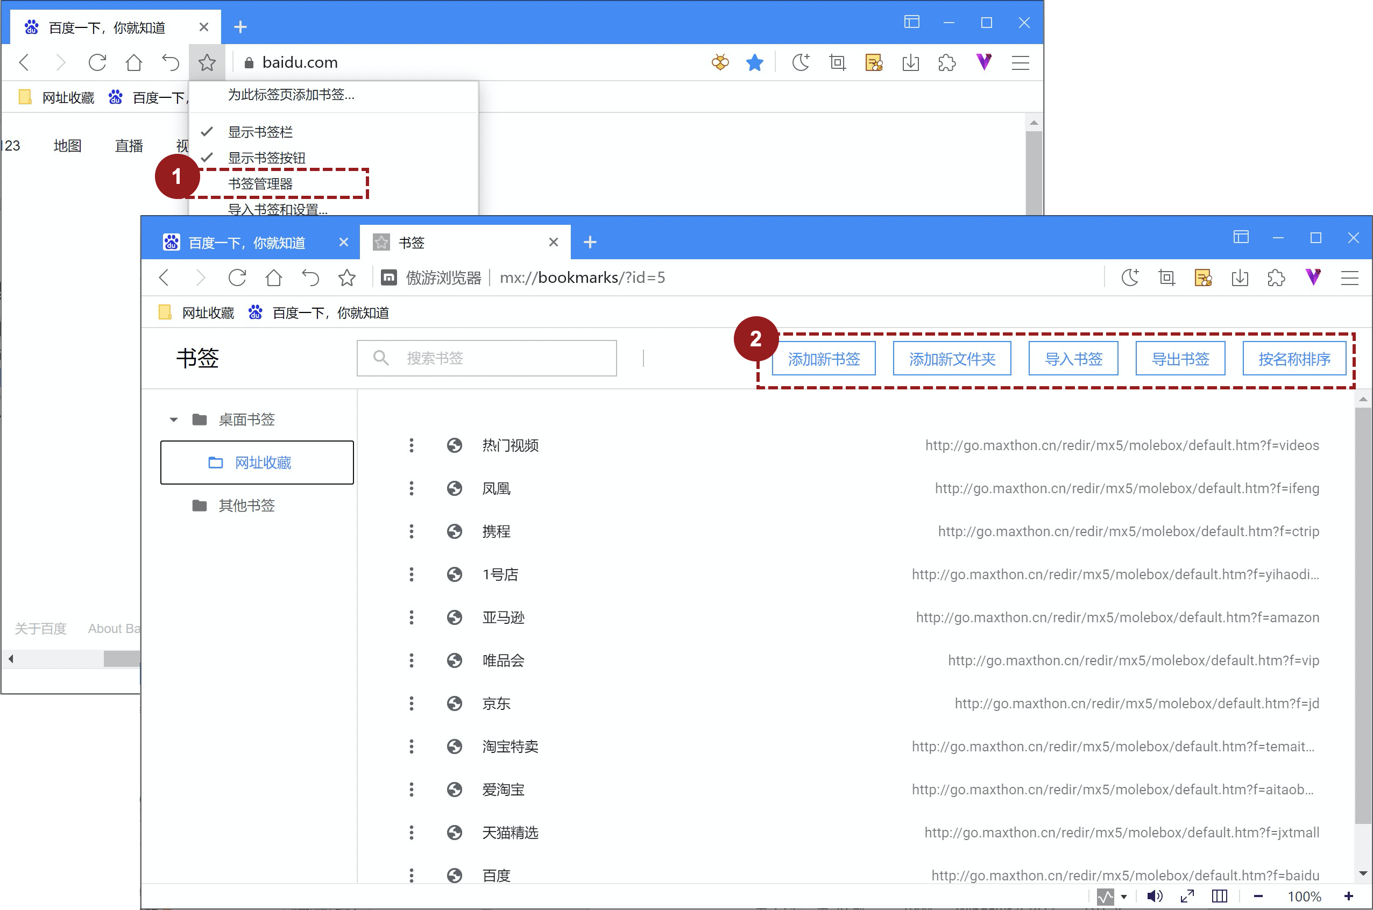Collapse the 桌面书签 tree folder arrow
This screenshot has width=1373, height=910.
click(173, 419)
